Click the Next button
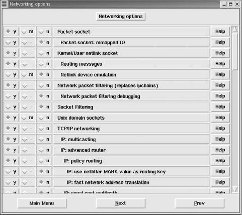 121,203
